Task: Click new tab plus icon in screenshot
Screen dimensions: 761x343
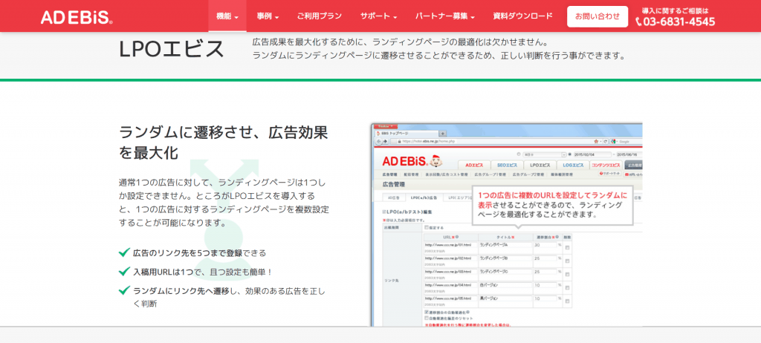Action: tap(443, 134)
